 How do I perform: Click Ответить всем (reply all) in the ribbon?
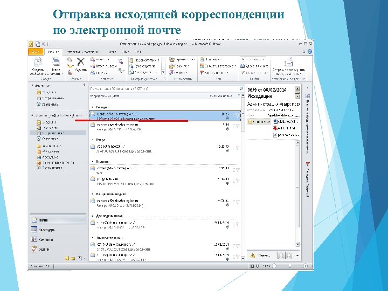[x=103, y=66]
